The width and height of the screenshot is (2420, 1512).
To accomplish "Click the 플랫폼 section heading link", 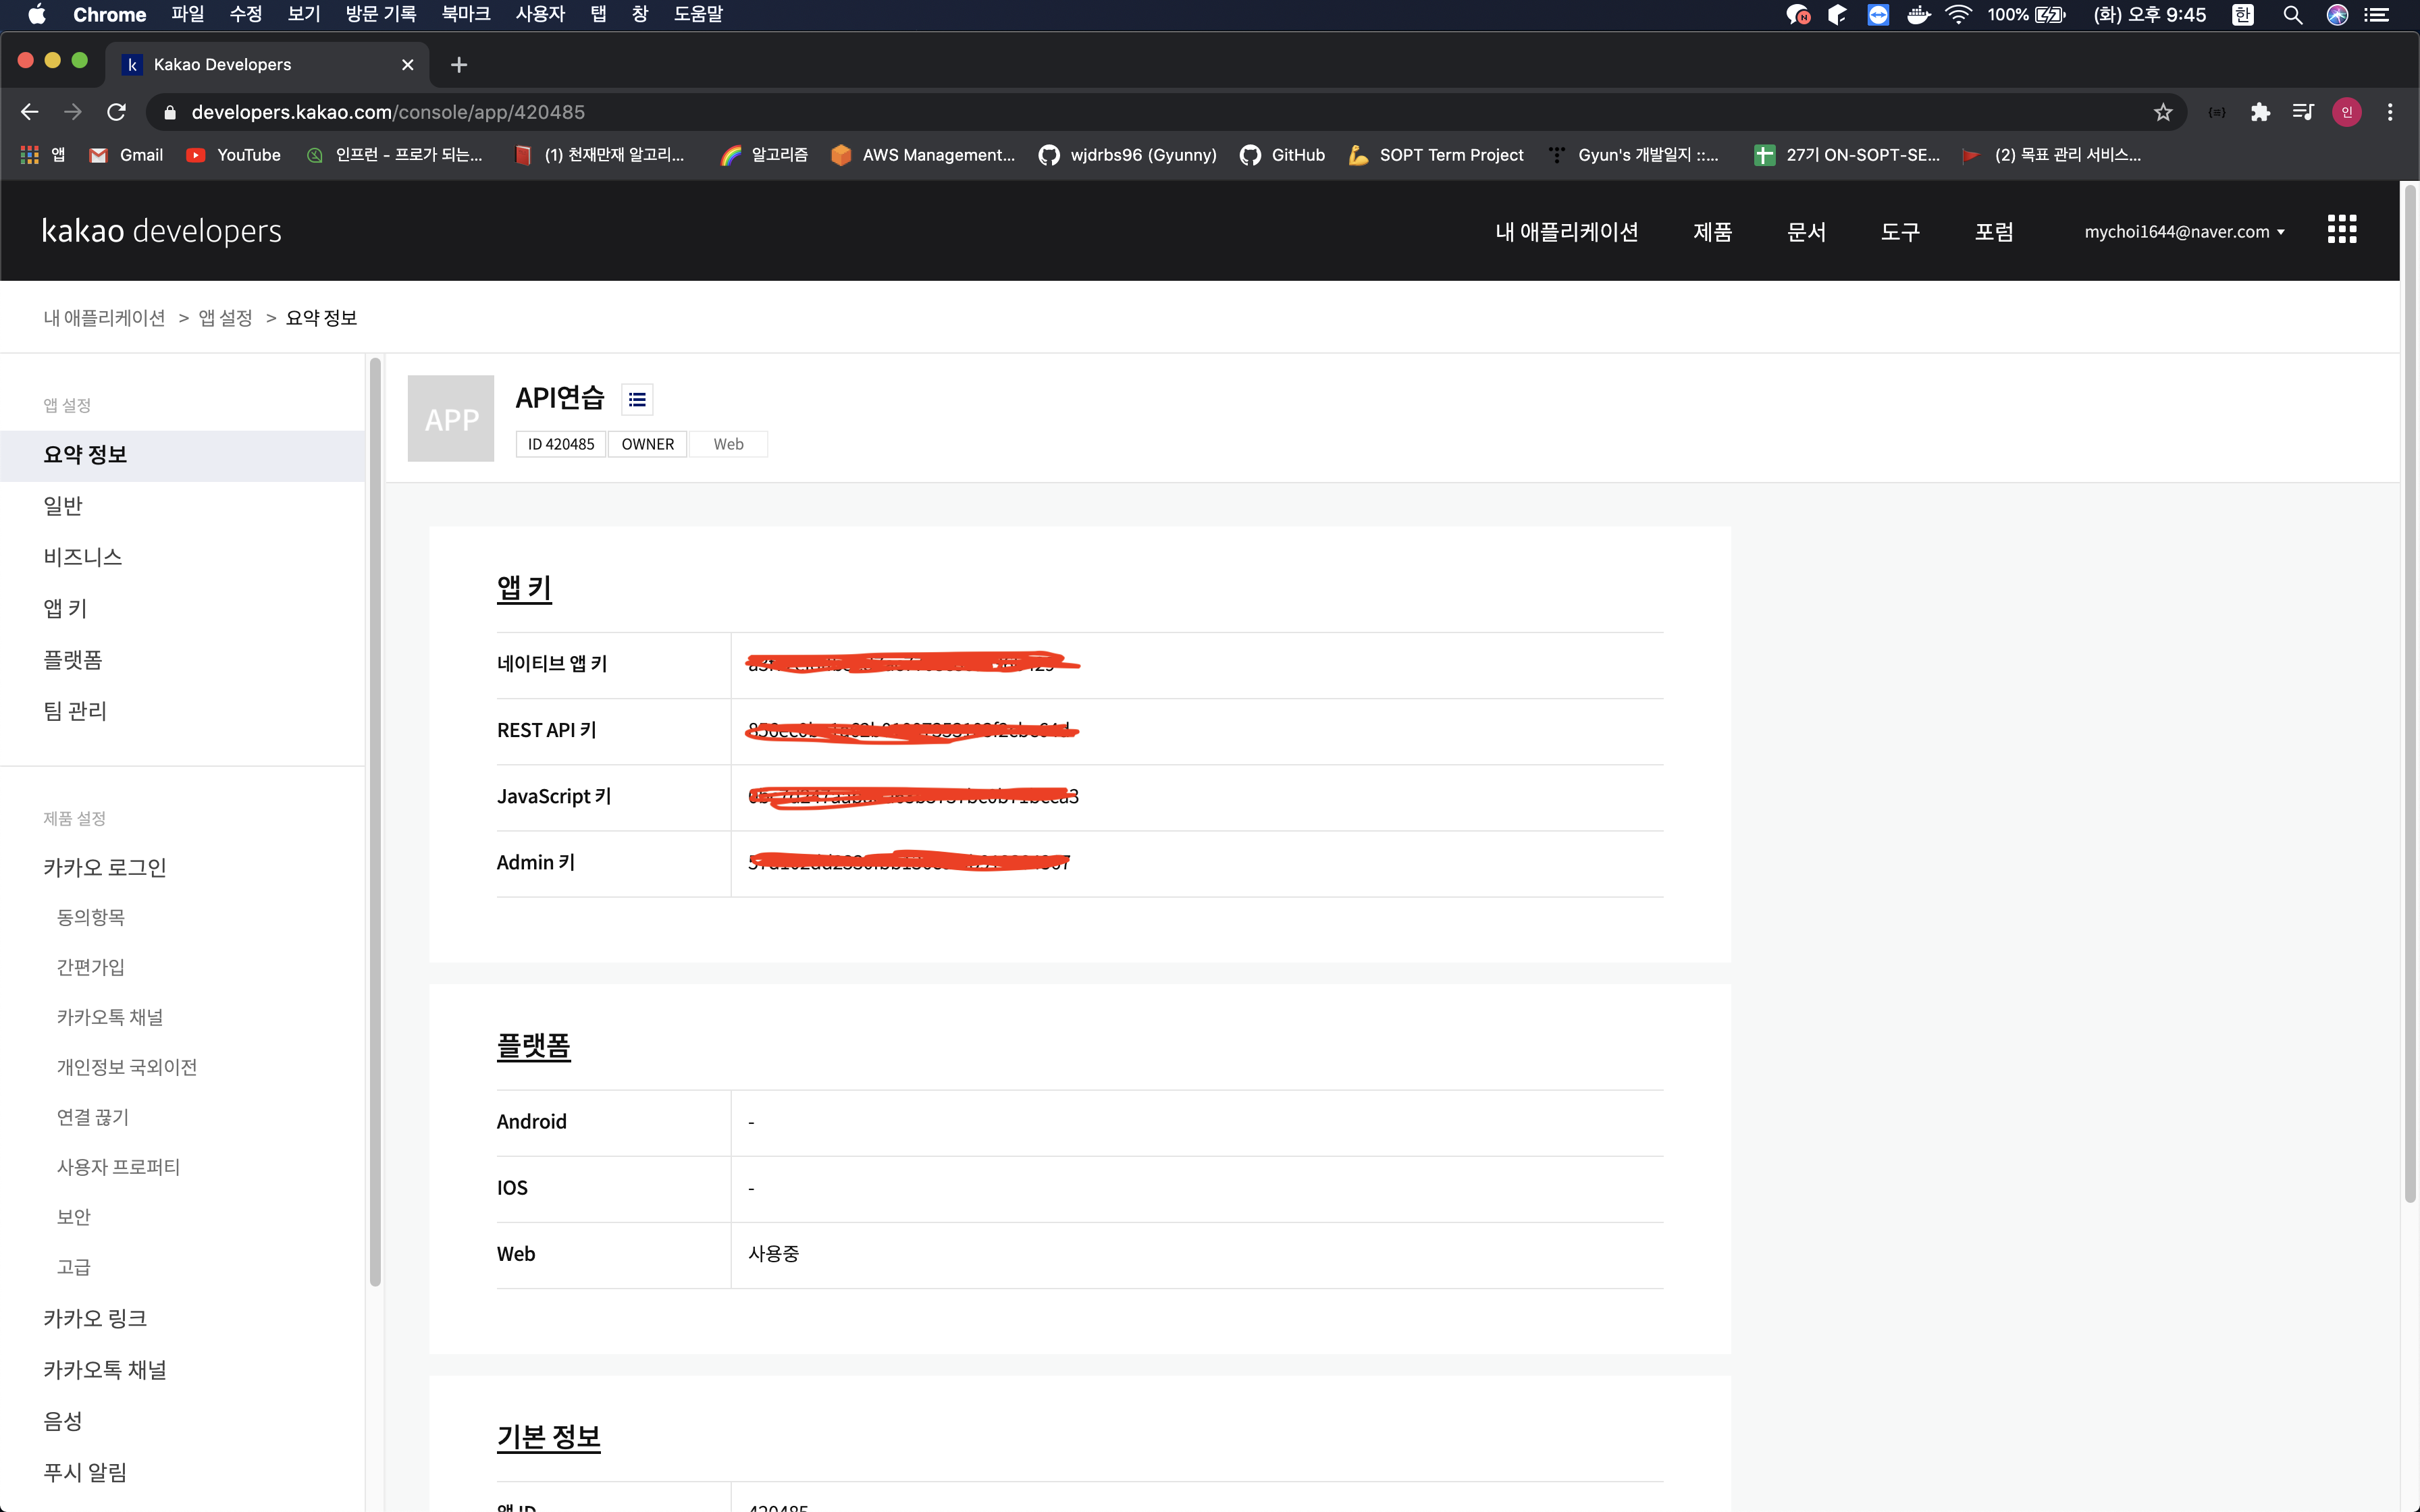I will (533, 1046).
